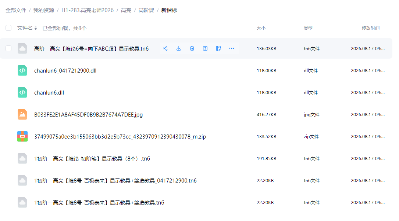Click the icon beside 缠论-初阶笔 file
399x221 pixels.
pos(22,159)
